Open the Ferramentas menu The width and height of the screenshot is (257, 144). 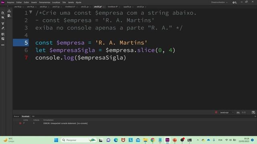[45, 2]
